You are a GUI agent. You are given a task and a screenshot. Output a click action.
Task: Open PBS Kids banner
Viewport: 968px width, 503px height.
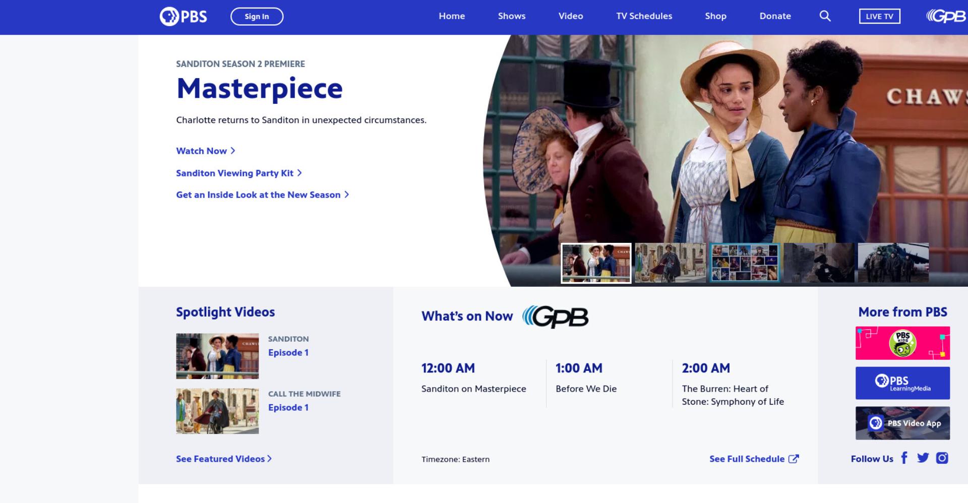pos(902,343)
